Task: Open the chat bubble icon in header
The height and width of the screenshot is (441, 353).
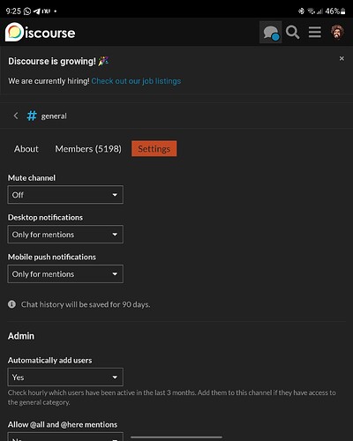Action: pos(271,33)
